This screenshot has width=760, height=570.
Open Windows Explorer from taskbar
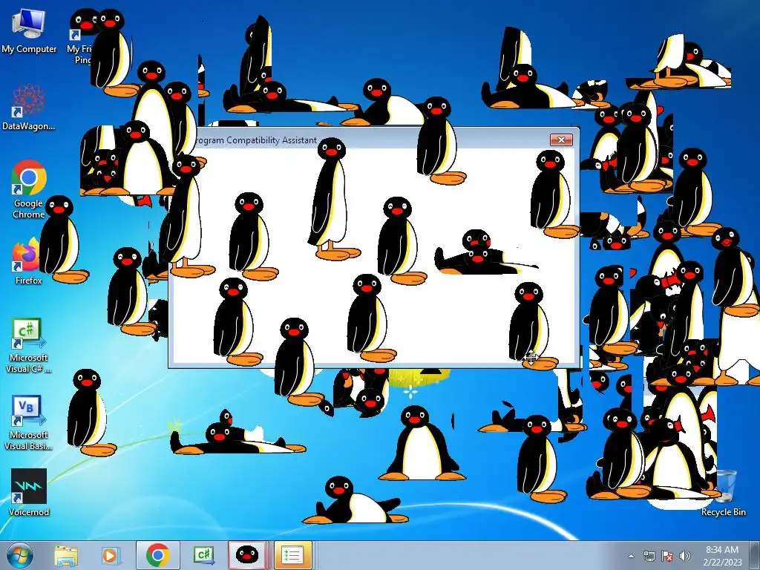click(66, 555)
